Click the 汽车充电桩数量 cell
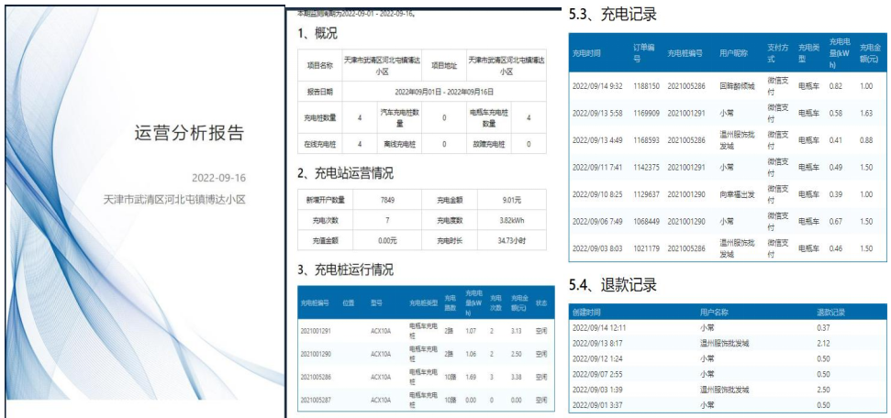Screen dimensions: 891x418 pyautogui.click(x=399, y=117)
